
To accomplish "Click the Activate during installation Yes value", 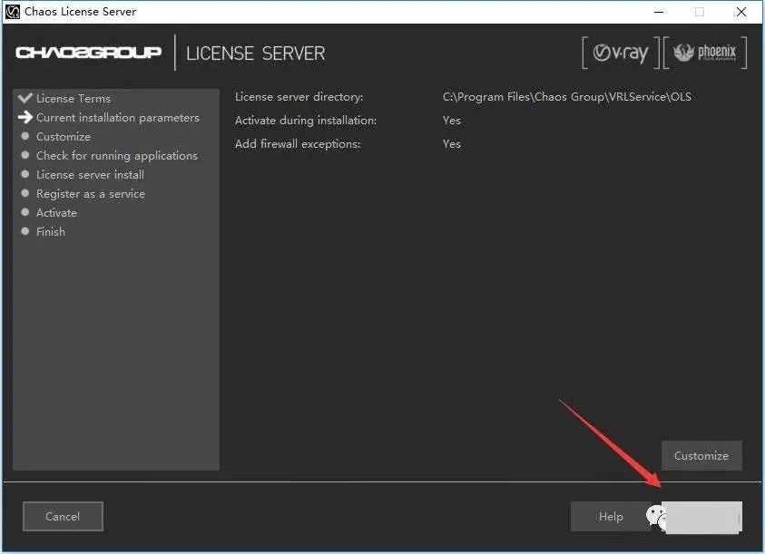I will tap(452, 120).
